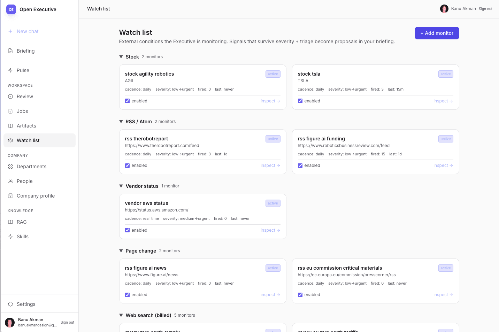Inspect the vendor aws status monitor
This screenshot has height=332, width=499.
point(270,230)
